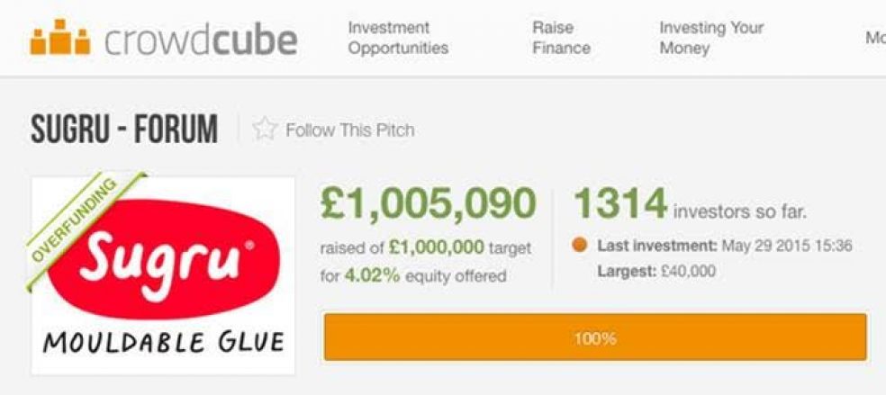This screenshot has width=886, height=395.
Task: Click the Last investment date text
Action: coord(725,246)
